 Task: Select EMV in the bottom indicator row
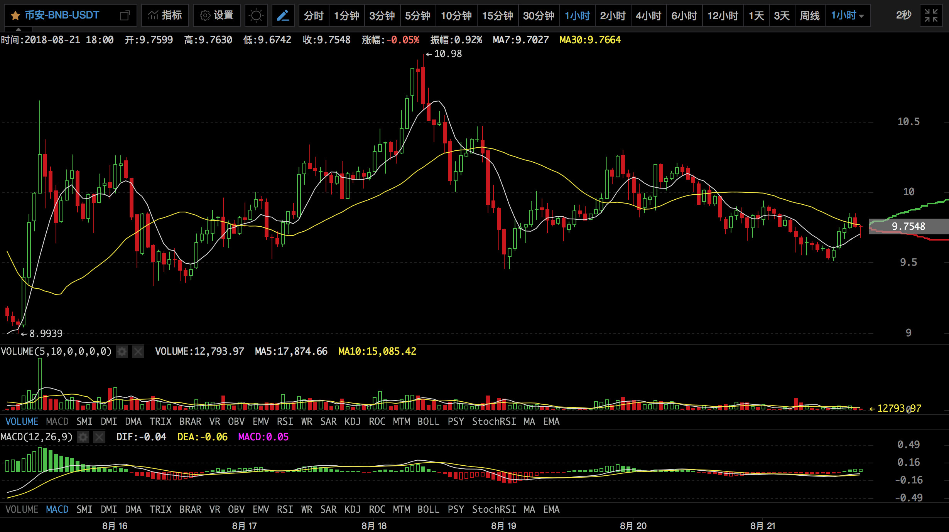pos(261,509)
